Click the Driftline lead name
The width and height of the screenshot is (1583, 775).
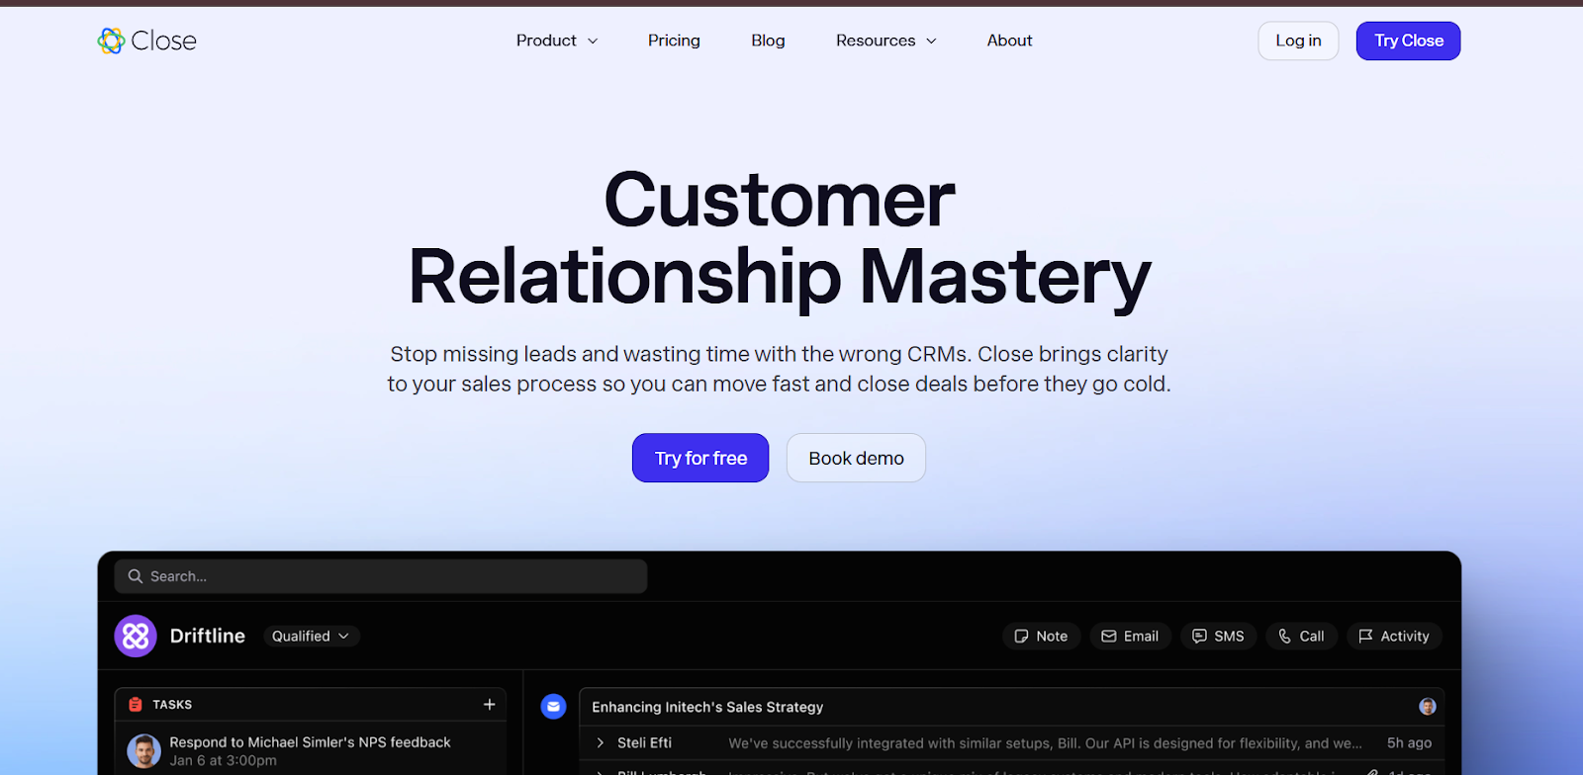click(x=208, y=636)
